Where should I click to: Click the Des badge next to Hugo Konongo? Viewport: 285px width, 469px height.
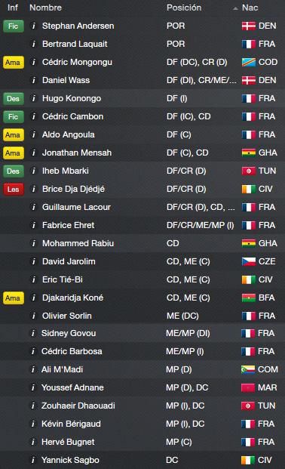coord(14,99)
